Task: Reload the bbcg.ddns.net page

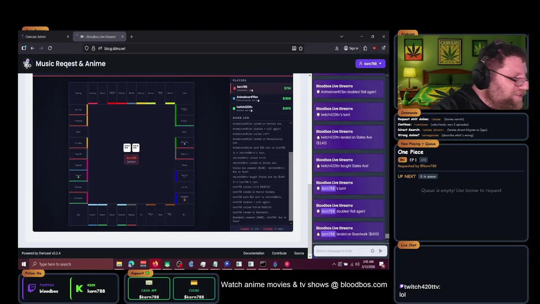Action: coord(50,48)
